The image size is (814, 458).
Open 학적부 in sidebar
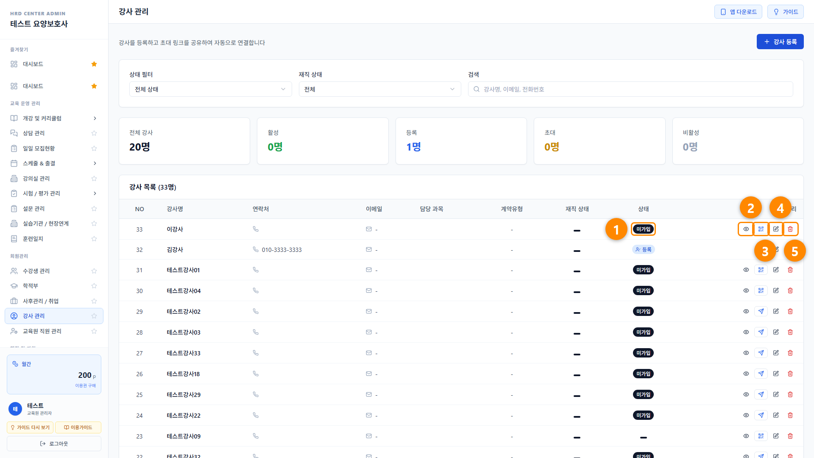54,286
